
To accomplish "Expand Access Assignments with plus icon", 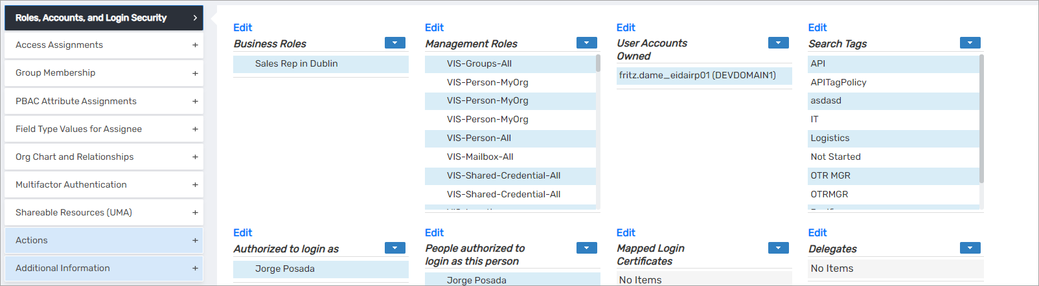I will (195, 45).
